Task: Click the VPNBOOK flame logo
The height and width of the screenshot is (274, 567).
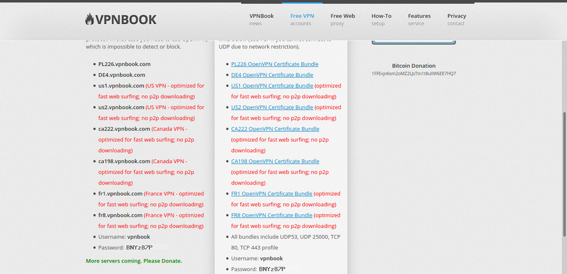Action: [x=121, y=19]
